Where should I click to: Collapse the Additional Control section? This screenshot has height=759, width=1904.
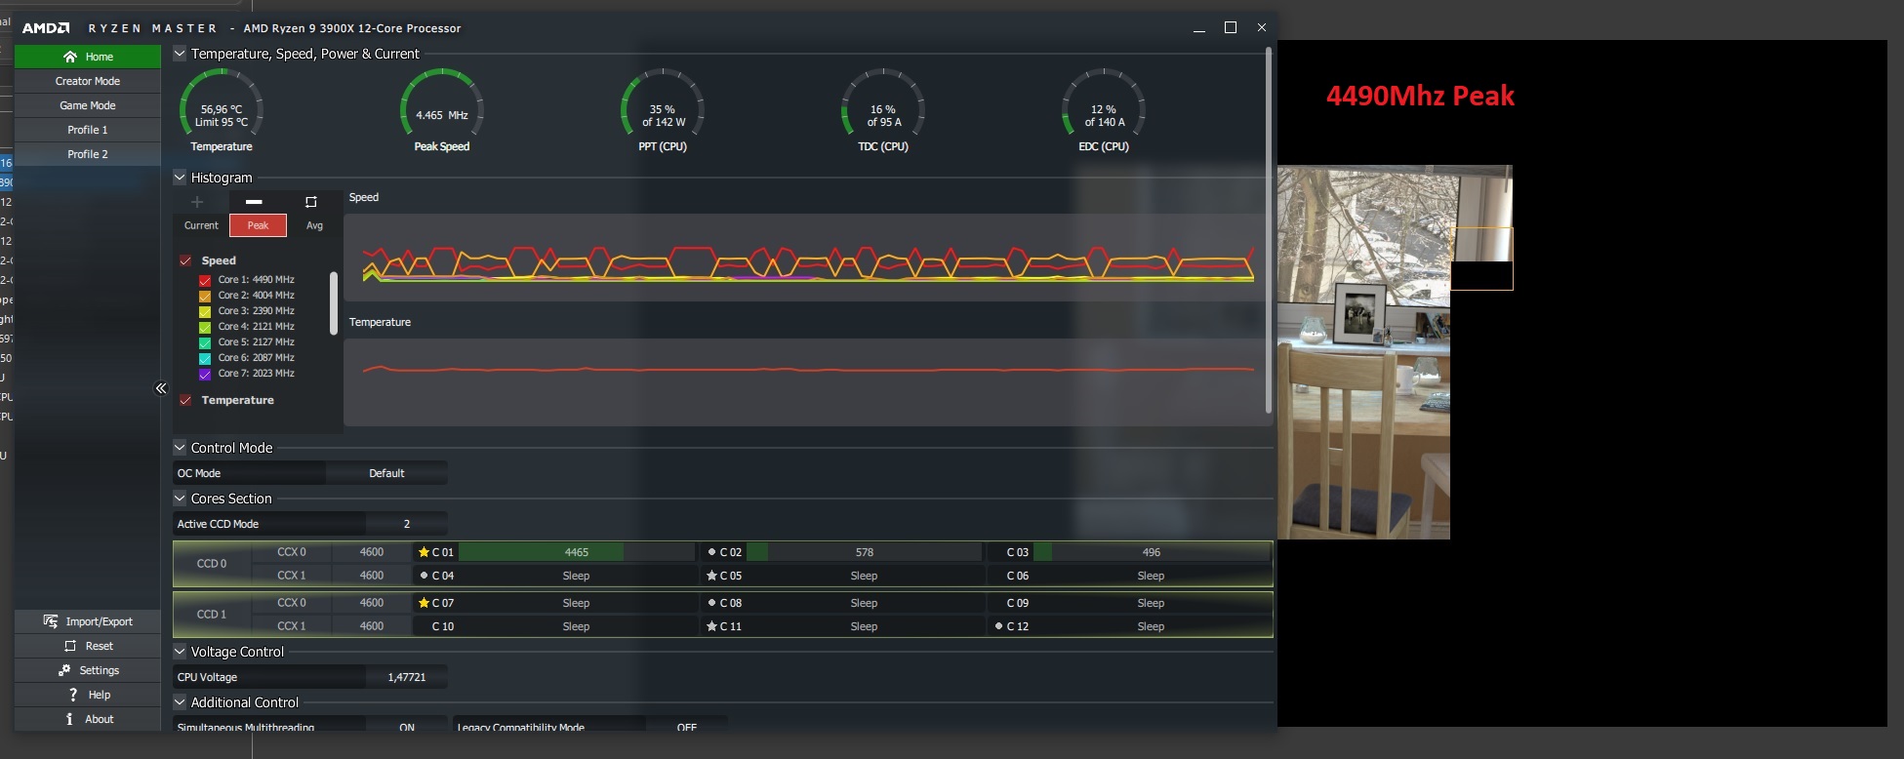pyautogui.click(x=180, y=702)
